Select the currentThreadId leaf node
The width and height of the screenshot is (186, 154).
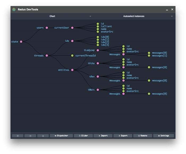tap(72, 56)
